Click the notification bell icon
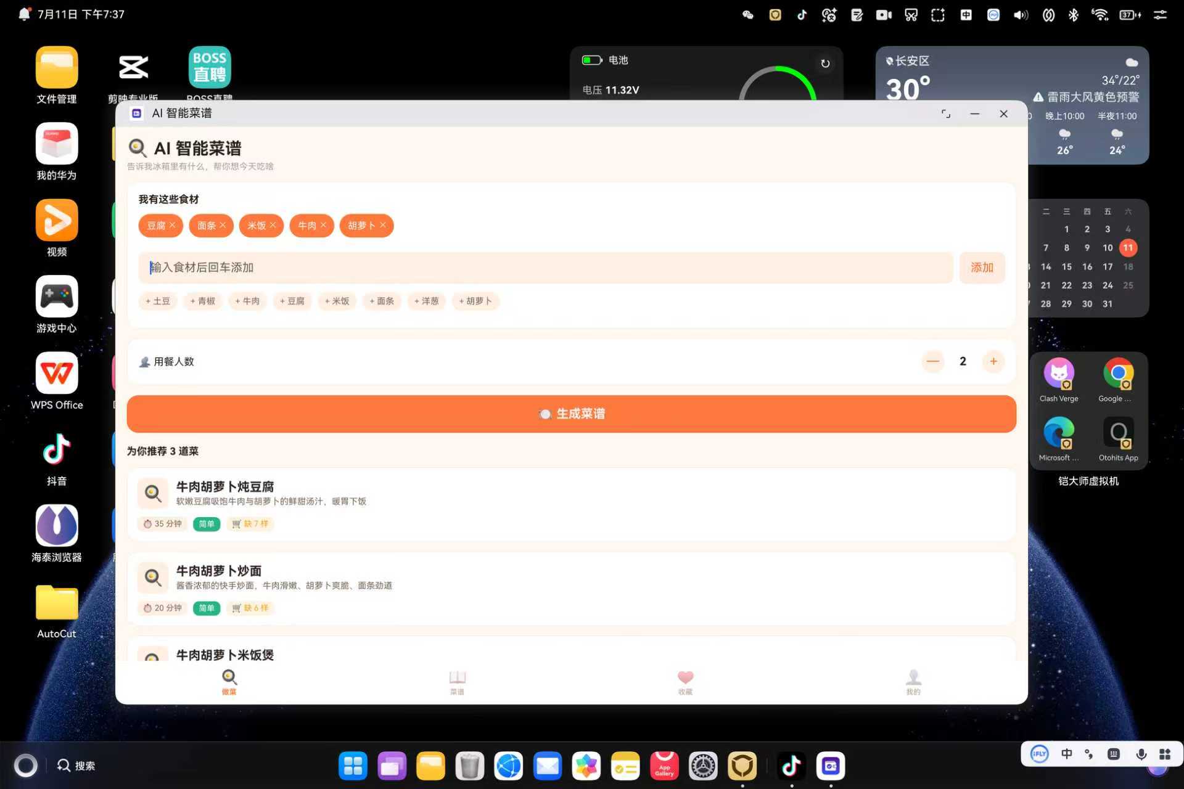This screenshot has width=1184, height=789. pyautogui.click(x=24, y=14)
